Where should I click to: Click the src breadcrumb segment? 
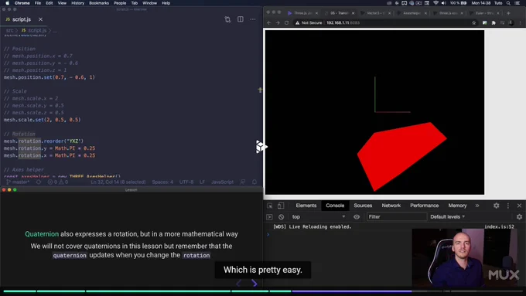pos(10,30)
